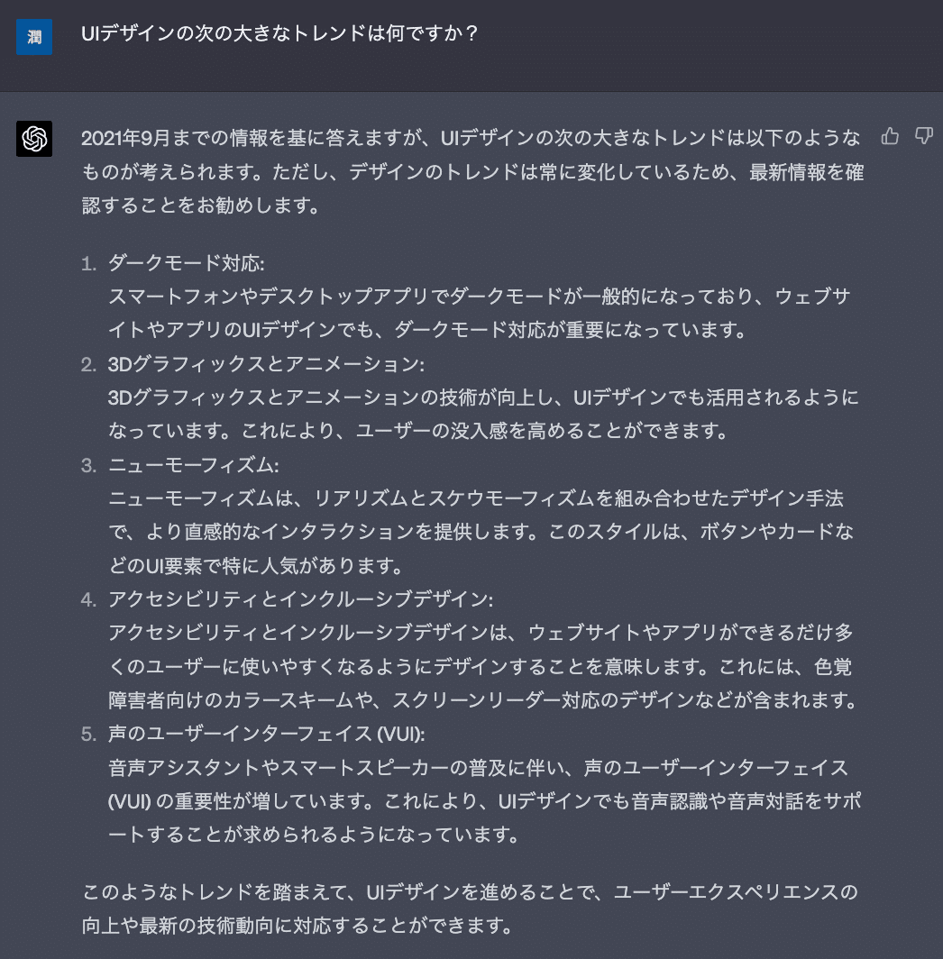
Task: Click the ニューモーフィズム heading
Action: click(193, 465)
